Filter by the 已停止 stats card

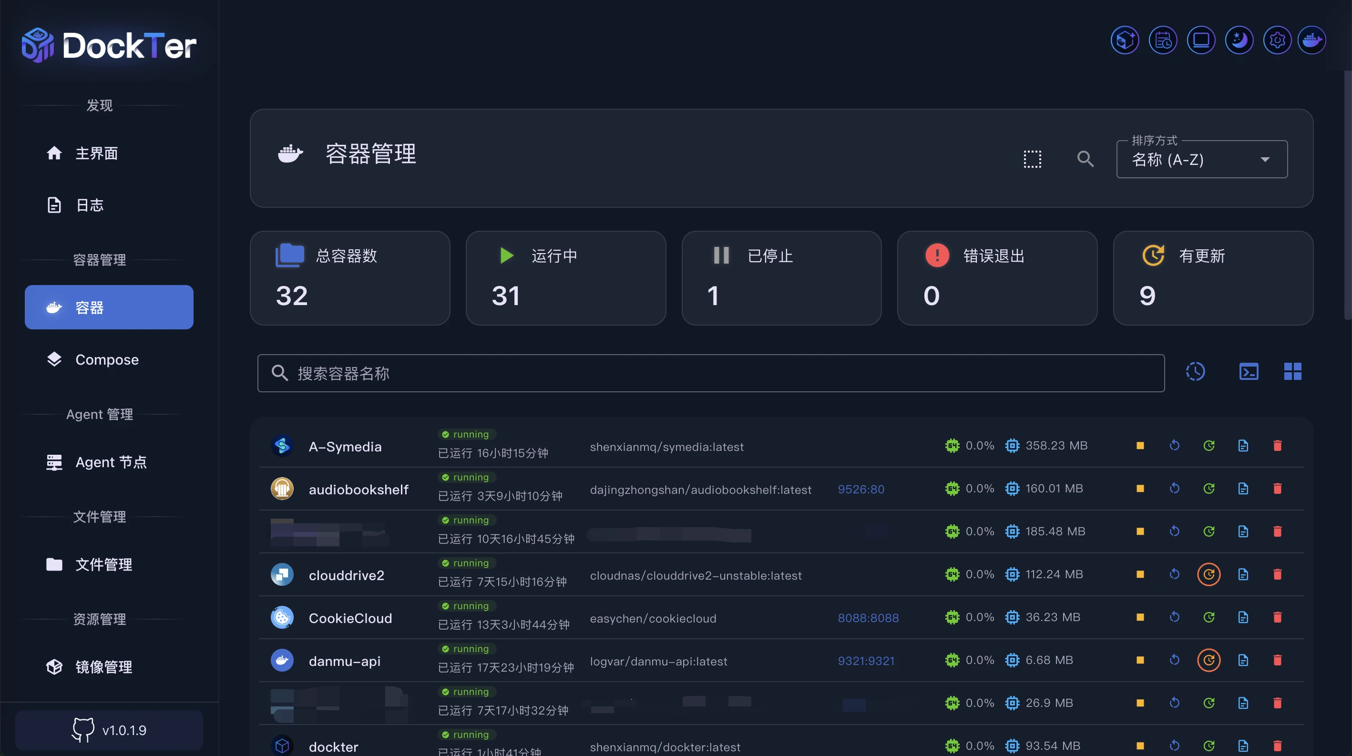781,278
